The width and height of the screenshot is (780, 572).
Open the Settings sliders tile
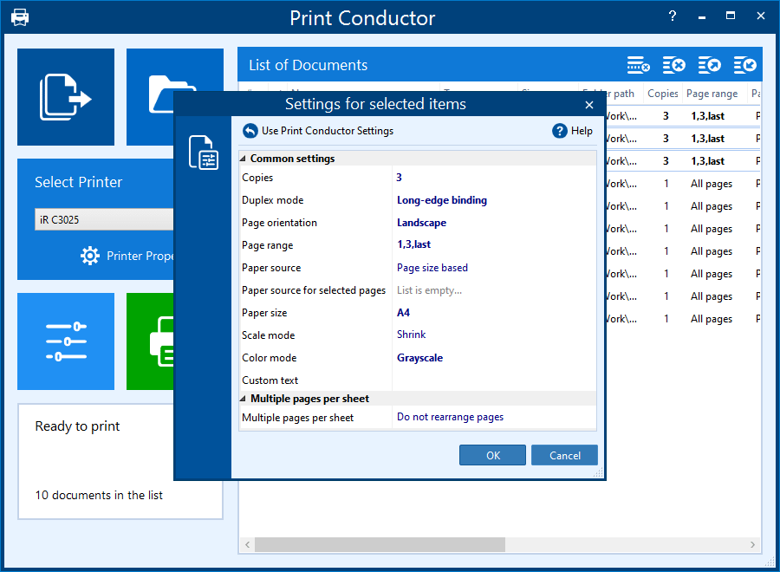click(x=66, y=341)
